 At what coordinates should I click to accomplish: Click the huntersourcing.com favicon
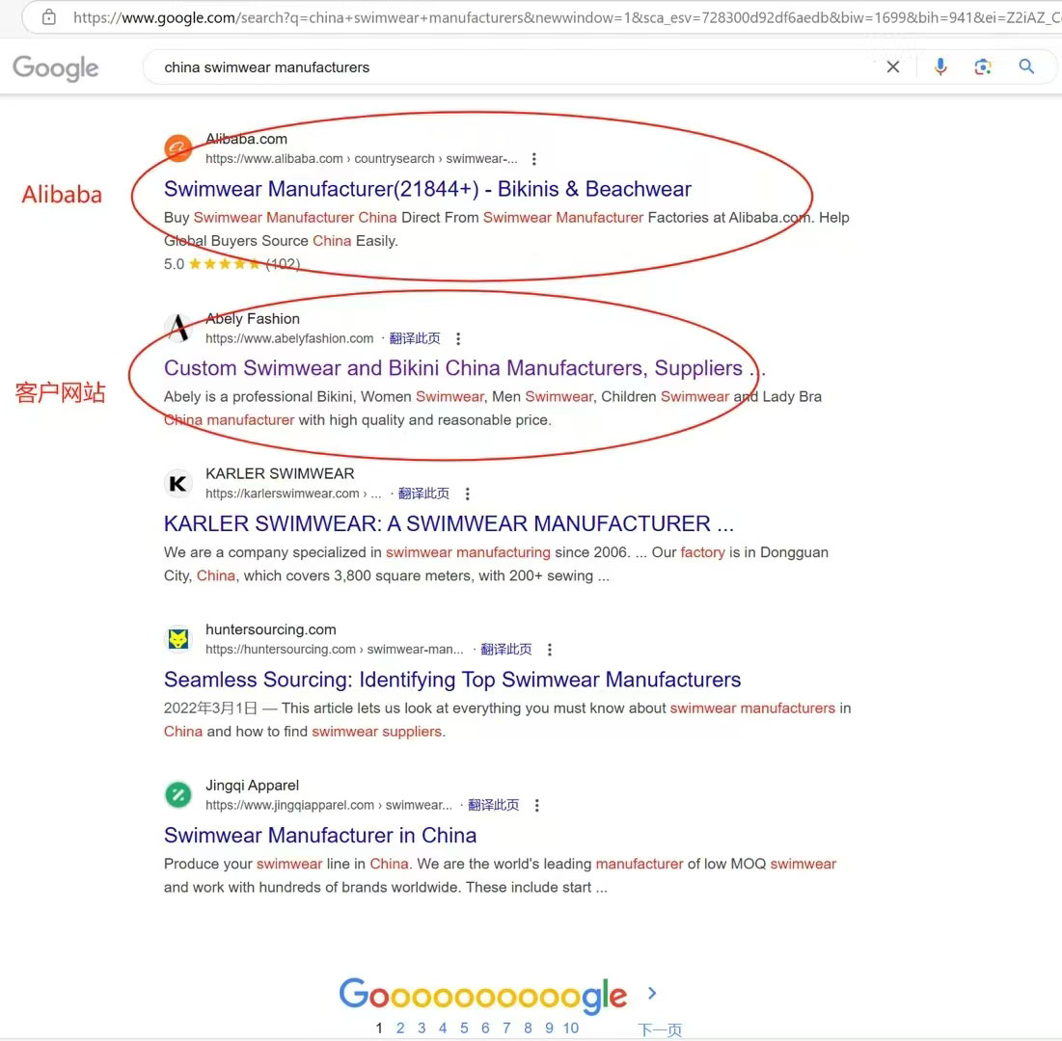178,639
